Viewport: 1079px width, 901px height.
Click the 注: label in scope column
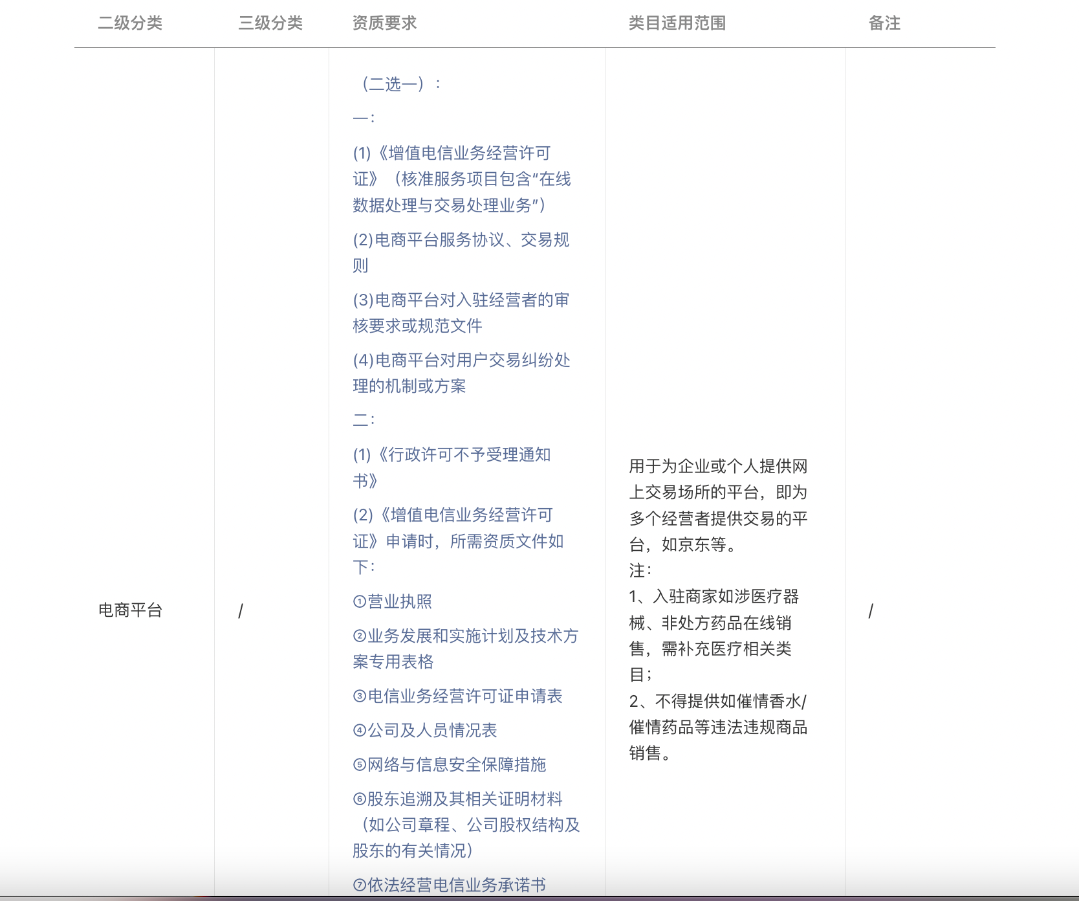[x=640, y=571]
